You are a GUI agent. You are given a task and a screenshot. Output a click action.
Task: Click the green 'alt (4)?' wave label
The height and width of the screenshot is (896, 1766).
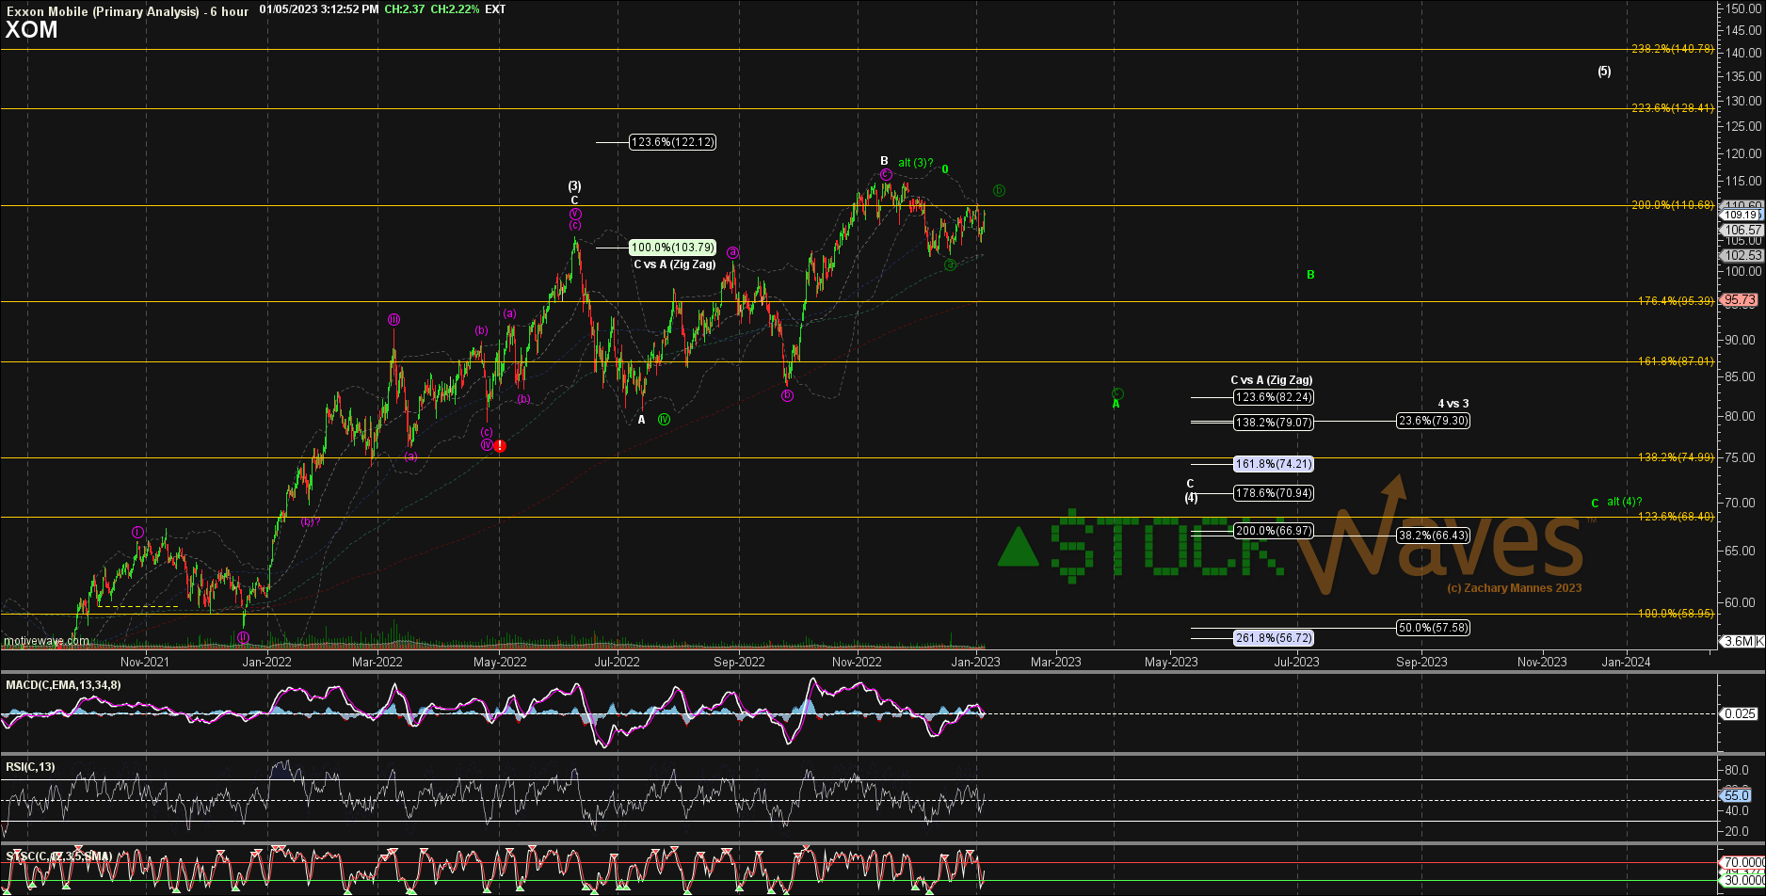(1624, 502)
